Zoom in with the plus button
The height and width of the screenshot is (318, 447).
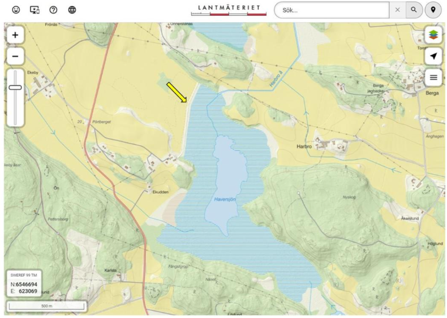15,35
